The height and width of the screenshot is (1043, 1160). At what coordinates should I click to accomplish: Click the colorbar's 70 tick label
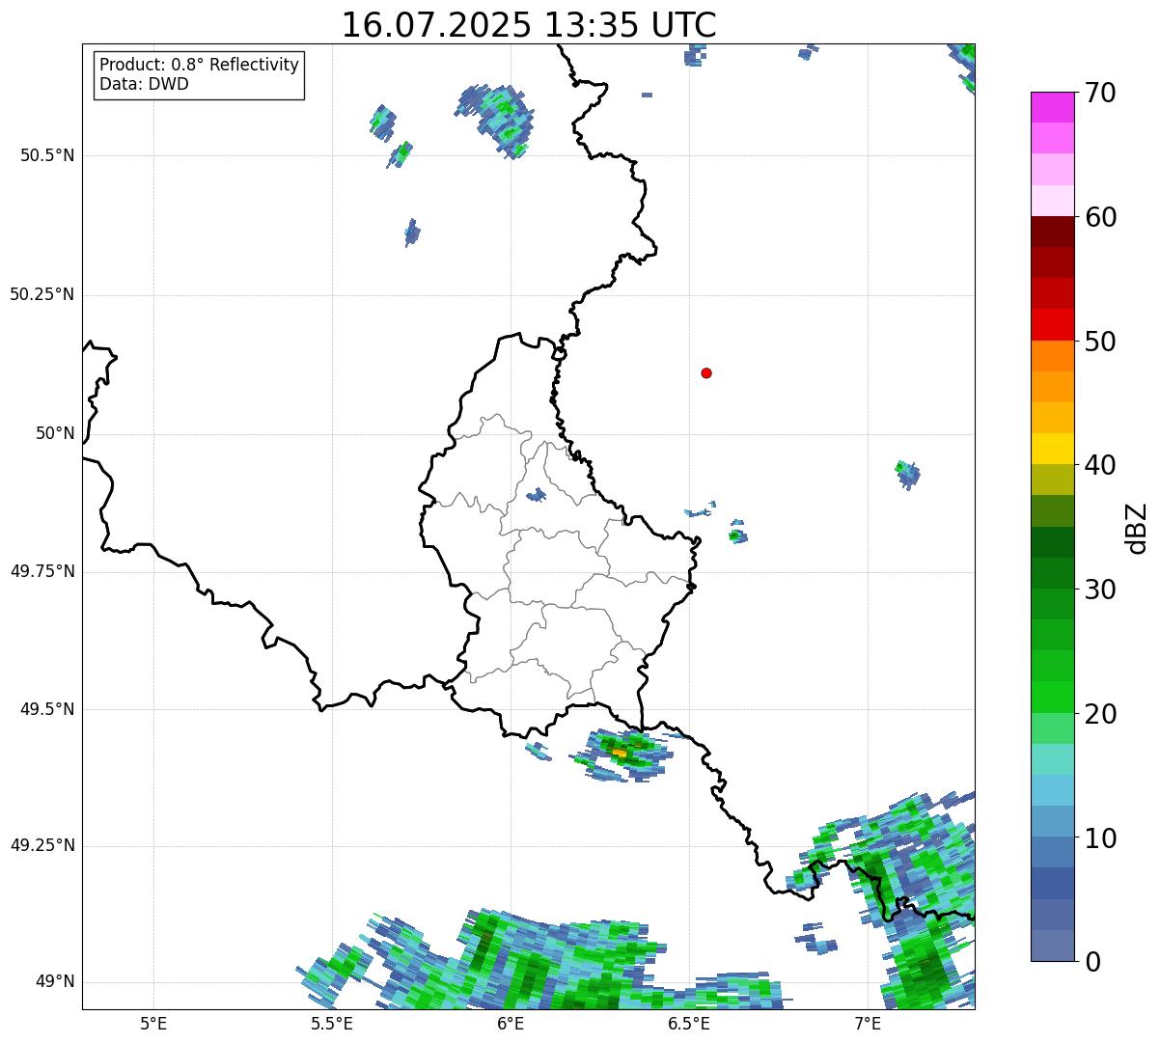(1100, 93)
